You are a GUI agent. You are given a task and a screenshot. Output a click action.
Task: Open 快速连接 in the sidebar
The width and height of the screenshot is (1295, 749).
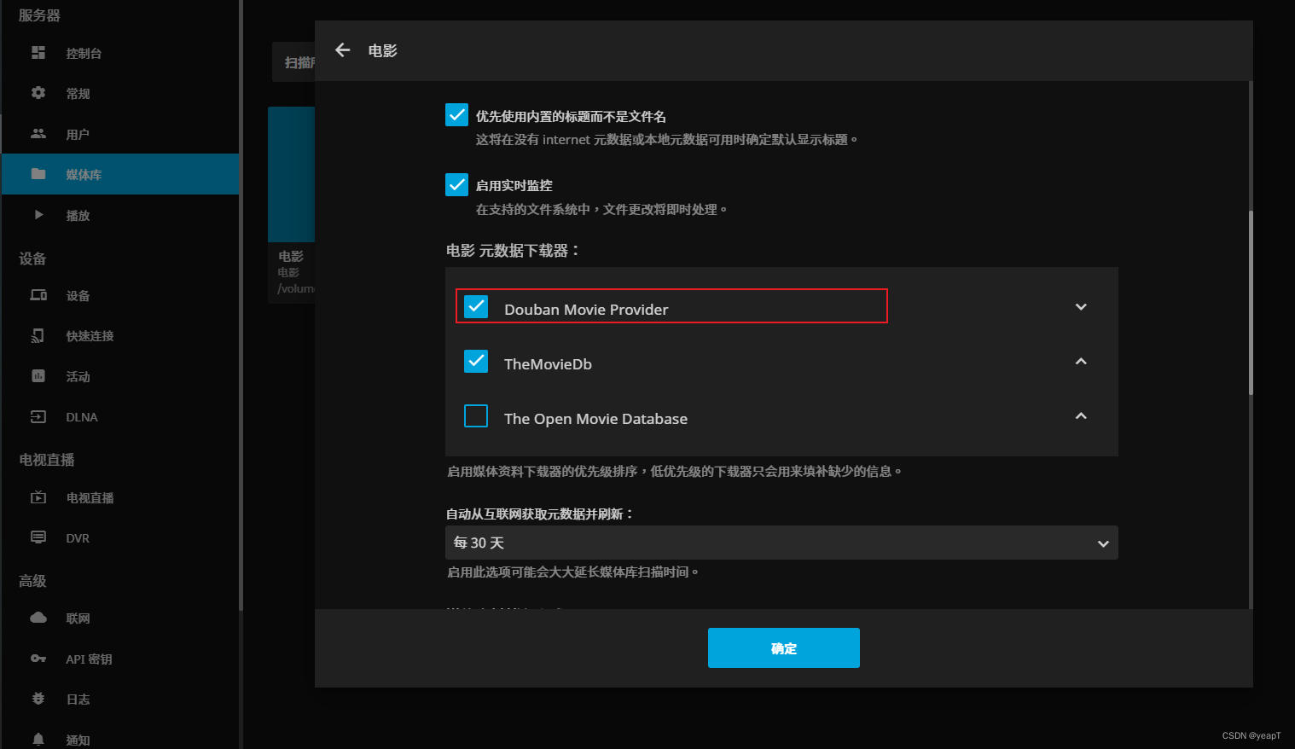pos(120,336)
